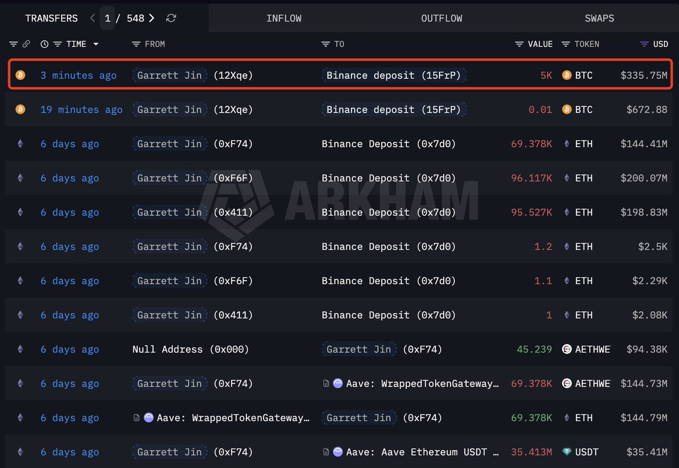Open the USD column filter

[644, 44]
